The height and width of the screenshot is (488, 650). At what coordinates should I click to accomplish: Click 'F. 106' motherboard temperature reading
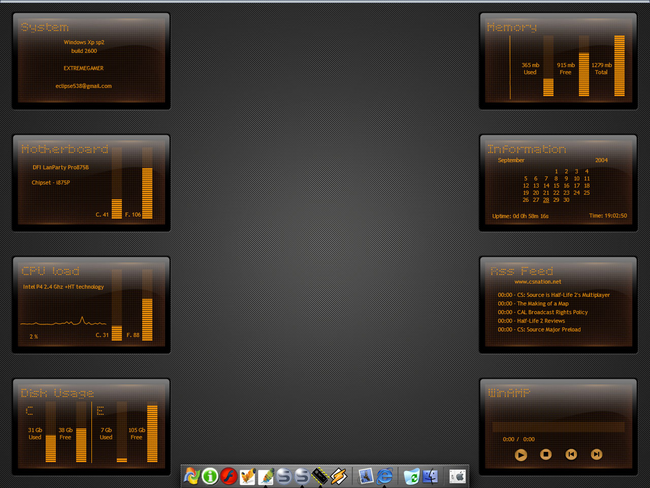click(x=133, y=215)
